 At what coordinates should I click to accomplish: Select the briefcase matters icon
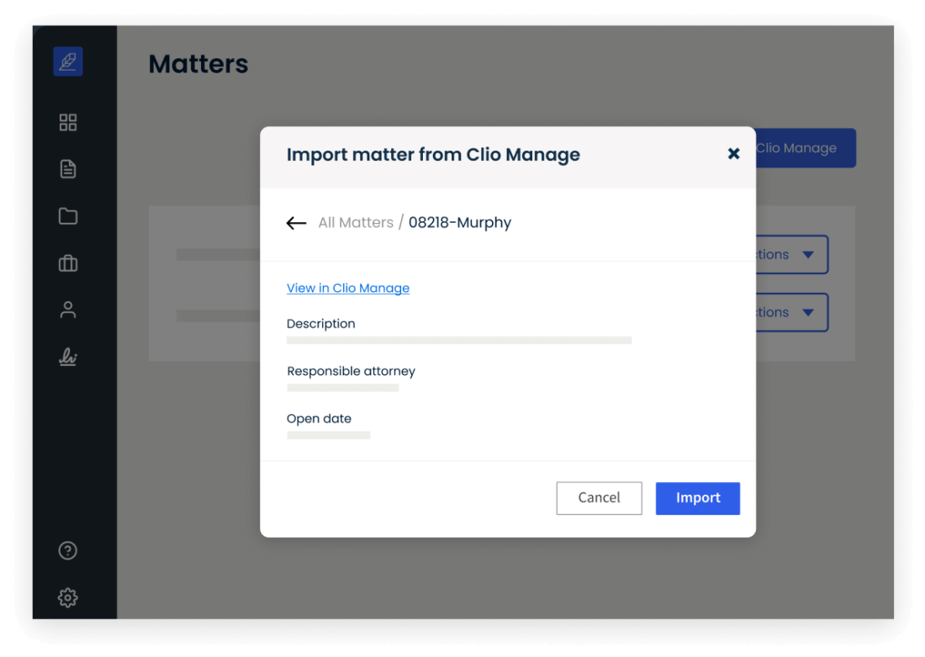click(x=67, y=262)
